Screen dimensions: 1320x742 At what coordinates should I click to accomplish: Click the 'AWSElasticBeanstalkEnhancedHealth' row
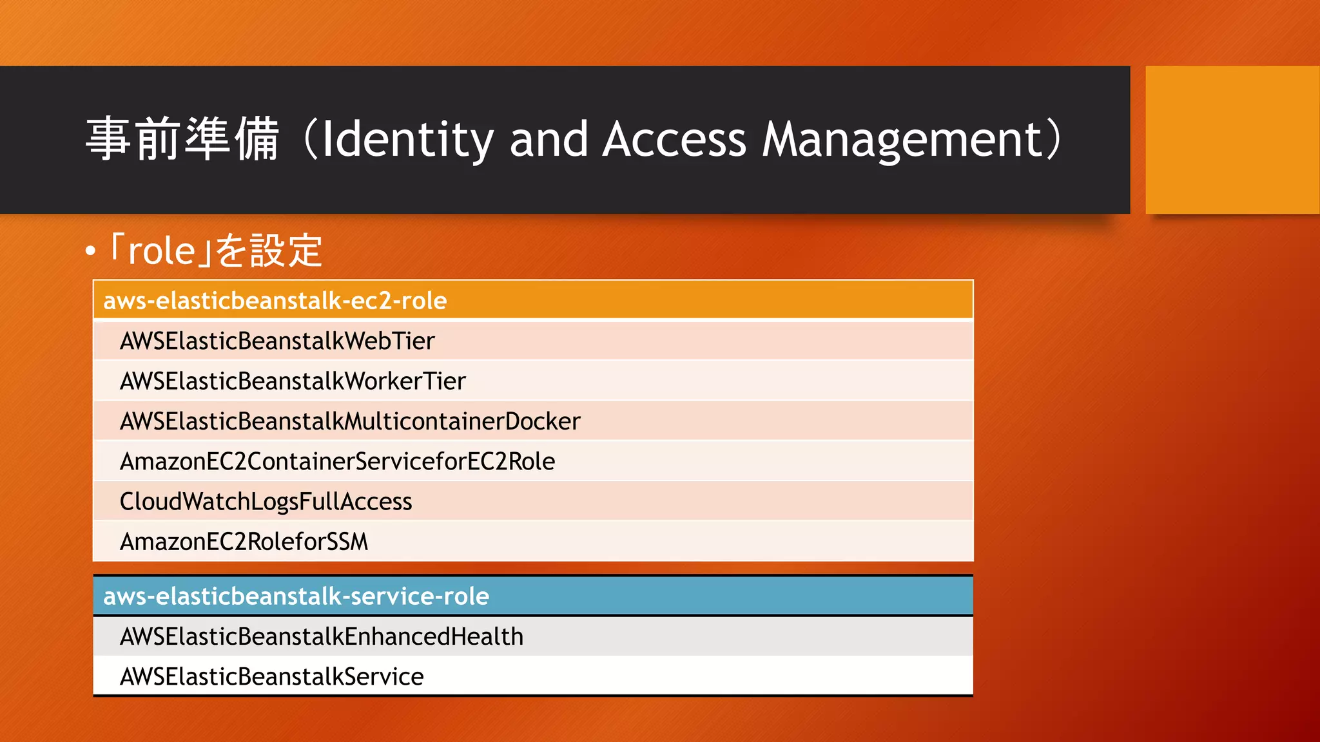pyautogui.click(x=533, y=636)
